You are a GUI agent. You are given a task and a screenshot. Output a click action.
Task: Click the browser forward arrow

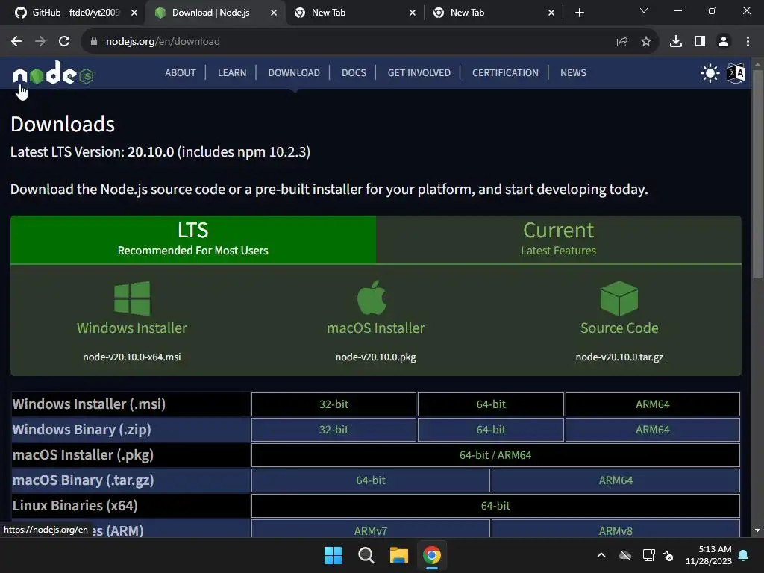tap(40, 42)
